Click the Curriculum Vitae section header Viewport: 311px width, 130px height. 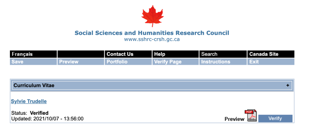click(152, 86)
